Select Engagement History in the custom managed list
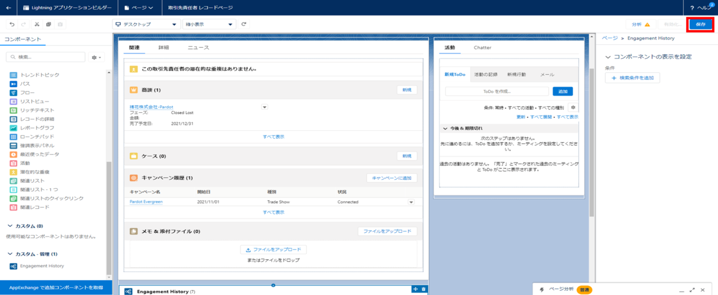This screenshot has height=295, width=718. pyautogui.click(x=36, y=266)
